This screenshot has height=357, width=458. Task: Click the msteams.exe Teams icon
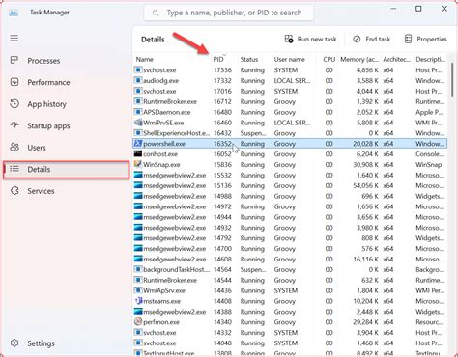(x=138, y=301)
